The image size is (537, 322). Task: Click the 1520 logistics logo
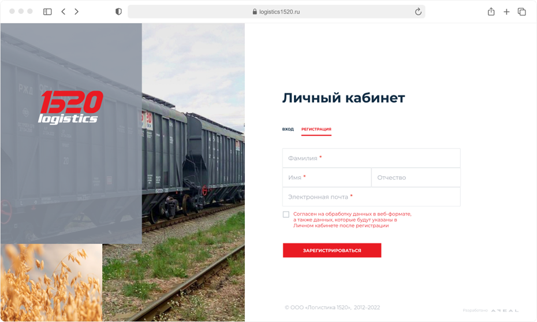[x=70, y=107]
